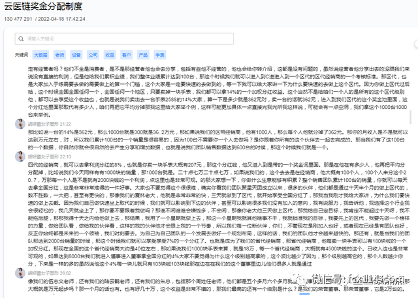Click the 关键词 label
The height and width of the screenshot is (298, 418).
[22, 55]
